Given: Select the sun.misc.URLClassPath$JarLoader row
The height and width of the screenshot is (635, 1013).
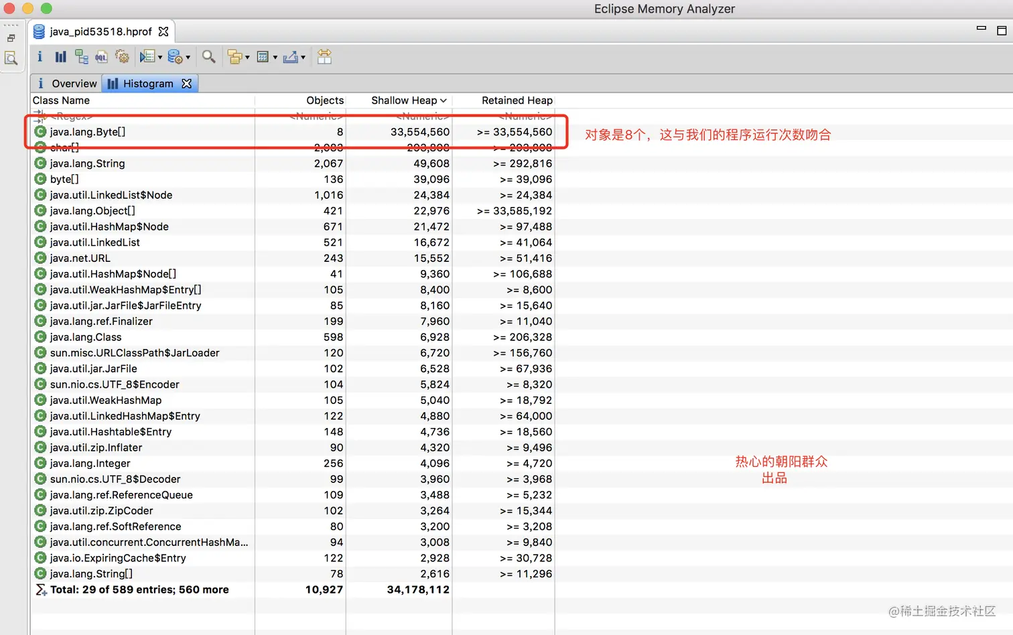Looking at the screenshot, I should click(x=293, y=353).
